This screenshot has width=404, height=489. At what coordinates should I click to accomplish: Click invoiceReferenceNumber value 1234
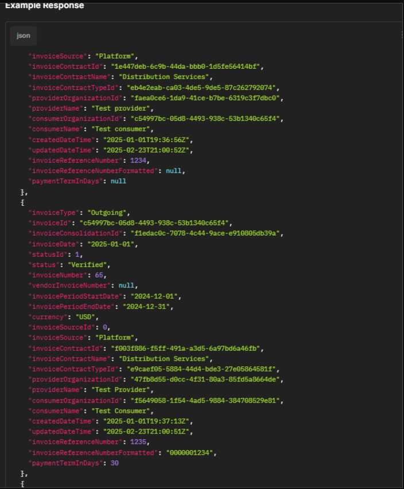138,161
